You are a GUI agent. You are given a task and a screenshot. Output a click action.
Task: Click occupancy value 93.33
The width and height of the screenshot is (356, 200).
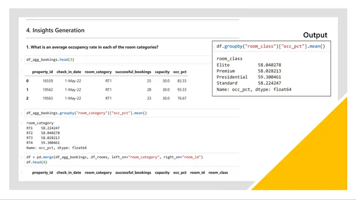click(x=182, y=90)
